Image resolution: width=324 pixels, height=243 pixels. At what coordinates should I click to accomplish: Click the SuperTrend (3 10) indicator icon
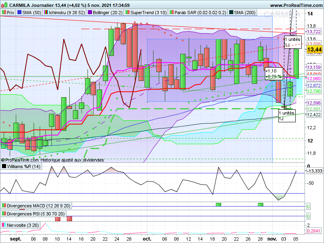pyautogui.click(x=128, y=13)
